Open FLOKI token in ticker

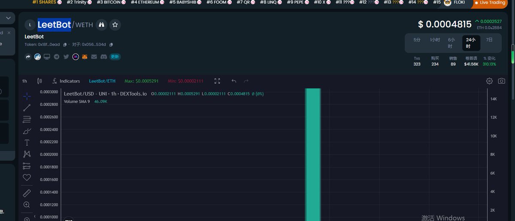coord(455,3)
